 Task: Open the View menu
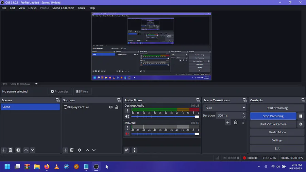(22, 8)
